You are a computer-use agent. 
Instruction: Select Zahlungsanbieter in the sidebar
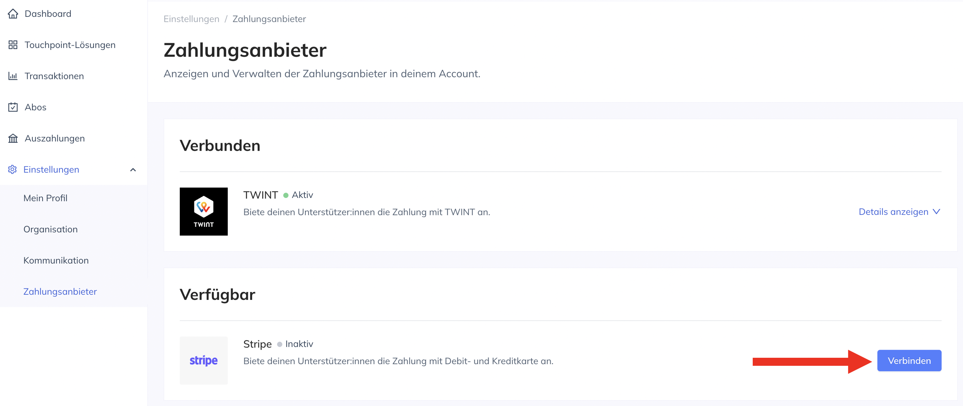click(60, 291)
